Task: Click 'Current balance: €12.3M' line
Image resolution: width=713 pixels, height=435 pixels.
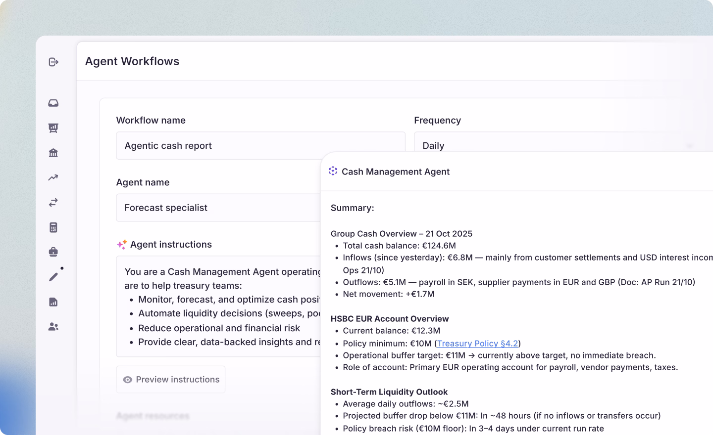Action: [x=392, y=331]
